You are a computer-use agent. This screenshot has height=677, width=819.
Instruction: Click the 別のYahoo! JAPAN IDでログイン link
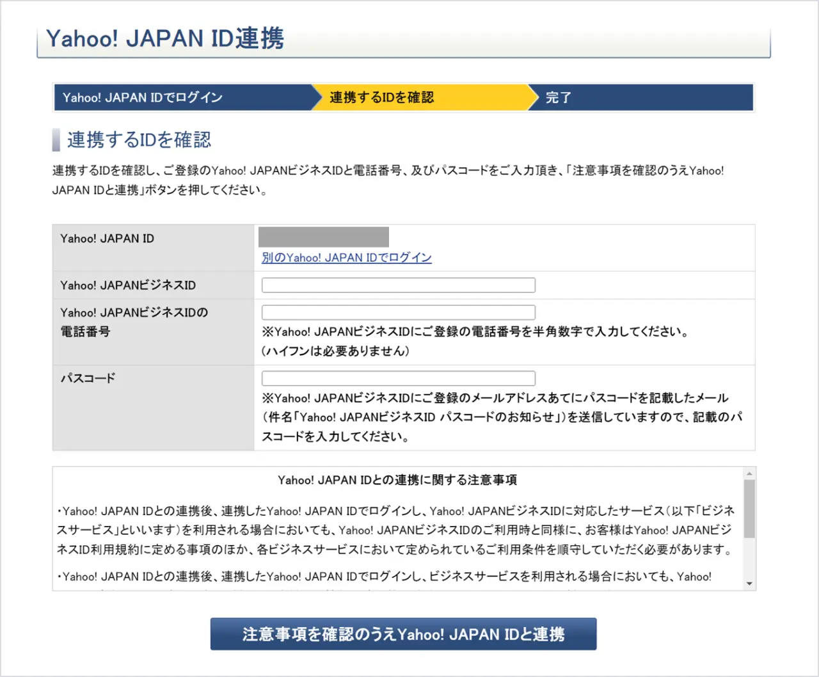pos(347,257)
